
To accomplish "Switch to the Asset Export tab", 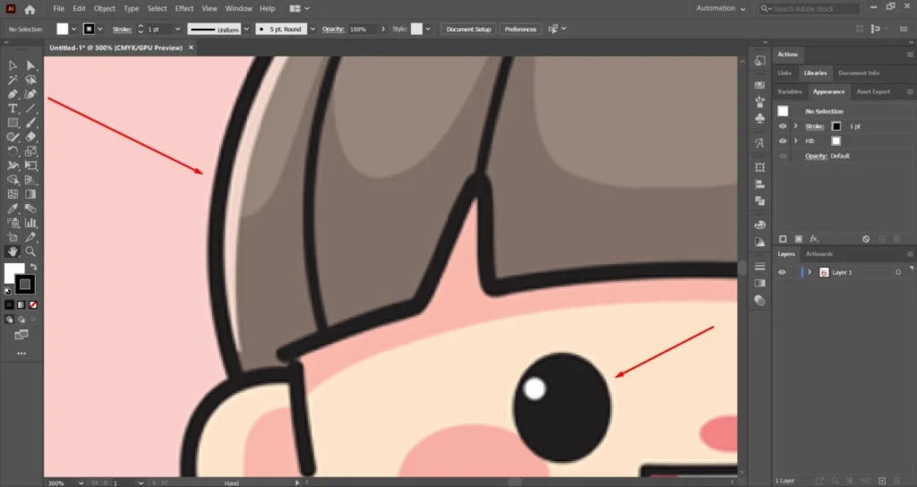I will (x=873, y=92).
